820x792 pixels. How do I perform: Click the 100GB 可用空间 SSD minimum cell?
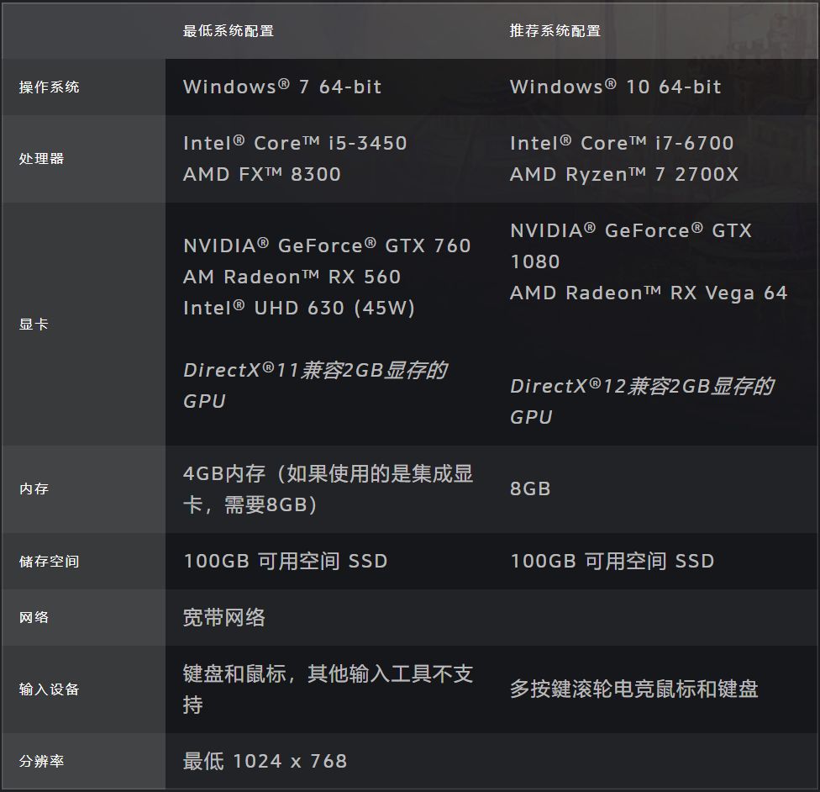(285, 561)
